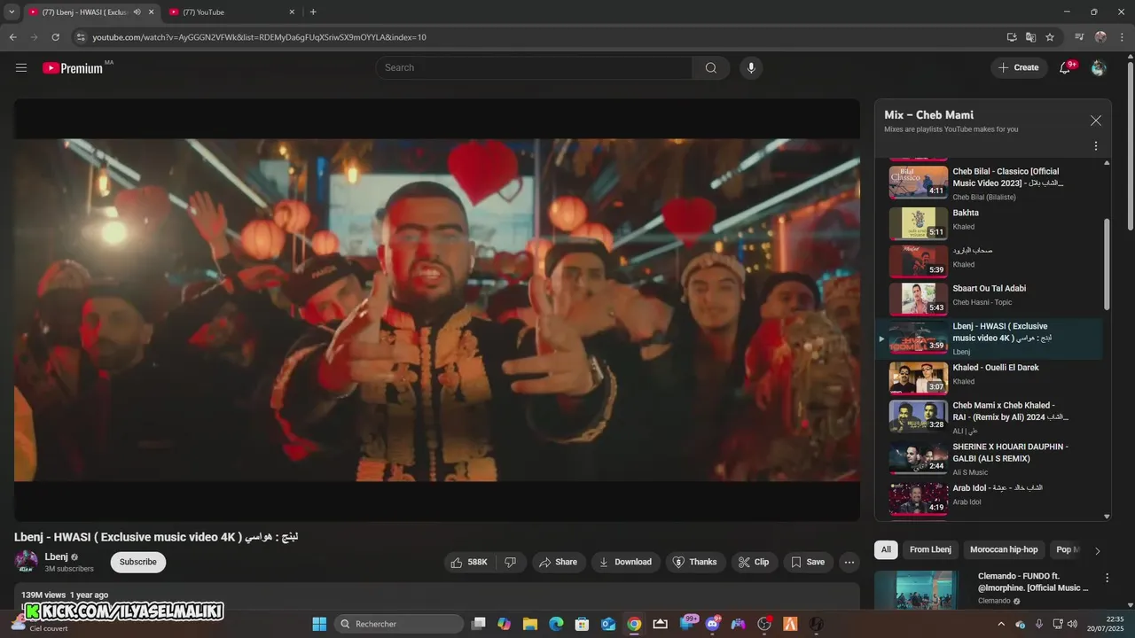Select the currently playing Lbenj - HWASI item

click(x=989, y=338)
